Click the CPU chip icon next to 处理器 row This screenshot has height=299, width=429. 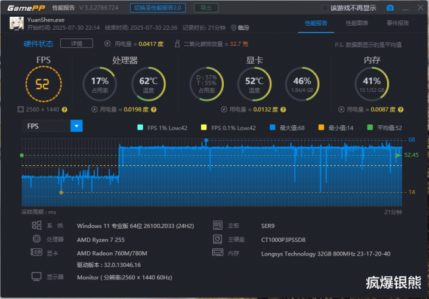click(x=36, y=239)
